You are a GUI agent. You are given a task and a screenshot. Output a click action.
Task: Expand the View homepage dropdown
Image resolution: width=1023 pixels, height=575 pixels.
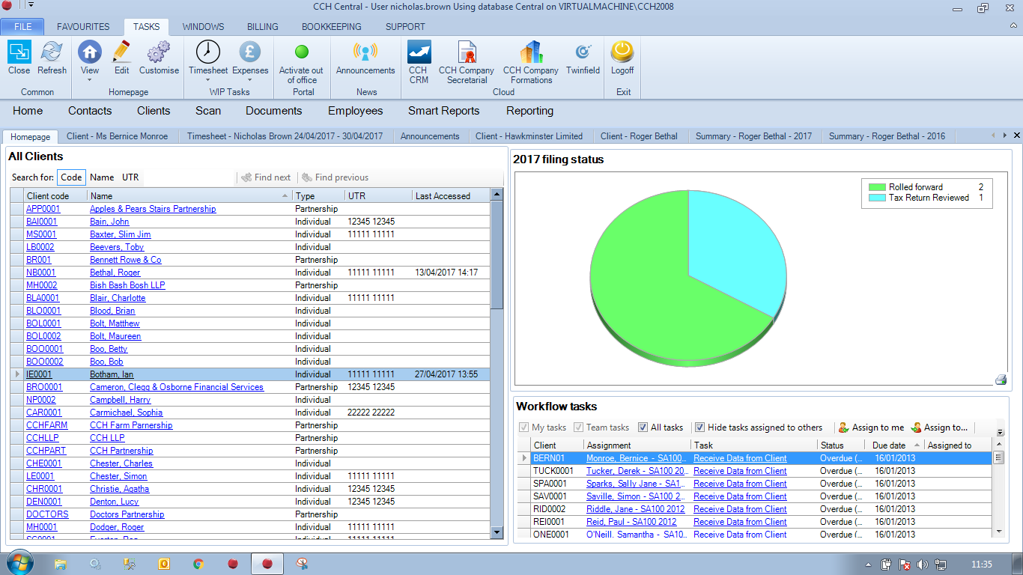click(90, 80)
